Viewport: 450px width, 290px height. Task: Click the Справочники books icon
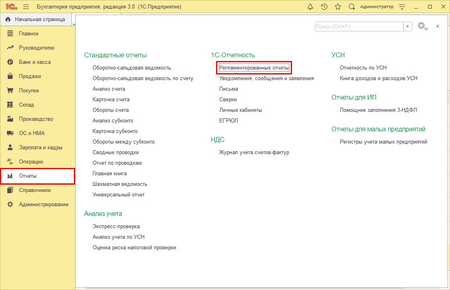point(10,190)
